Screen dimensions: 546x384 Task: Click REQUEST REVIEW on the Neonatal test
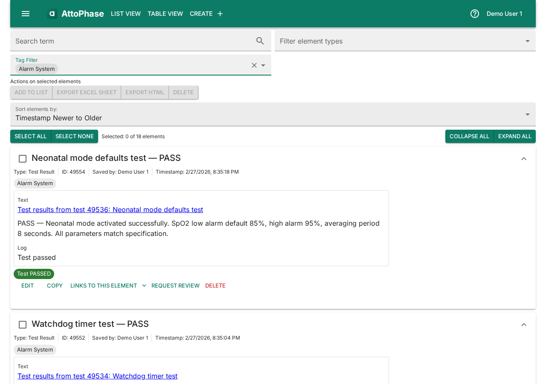pos(175,285)
